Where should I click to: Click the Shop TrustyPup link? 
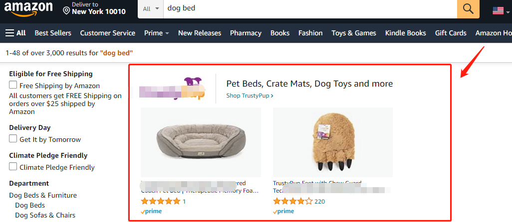(250, 96)
